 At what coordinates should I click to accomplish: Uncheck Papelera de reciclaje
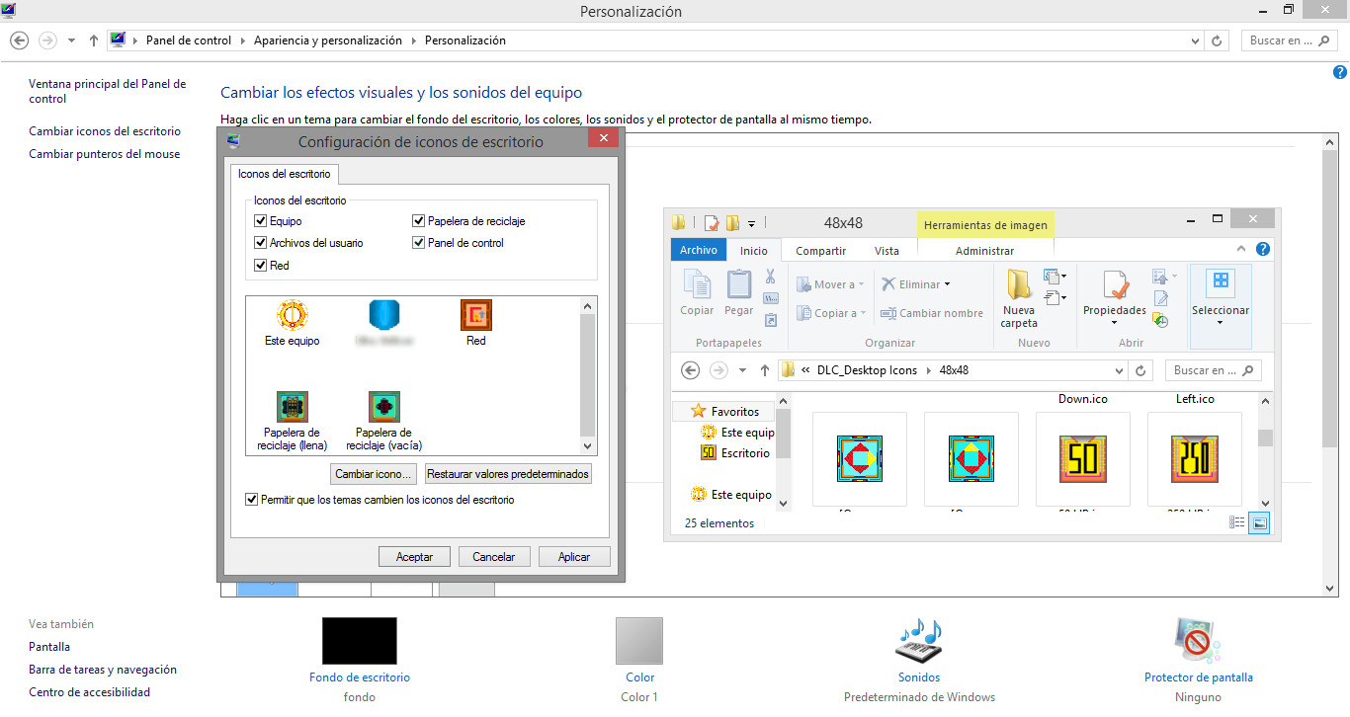point(418,219)
